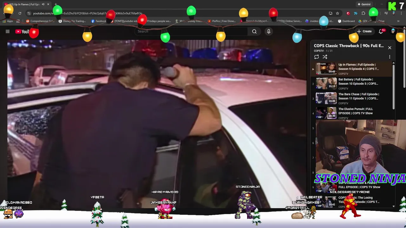Open the YouTube account avatar menu
The image size is (406, 228).
[393, 31]
